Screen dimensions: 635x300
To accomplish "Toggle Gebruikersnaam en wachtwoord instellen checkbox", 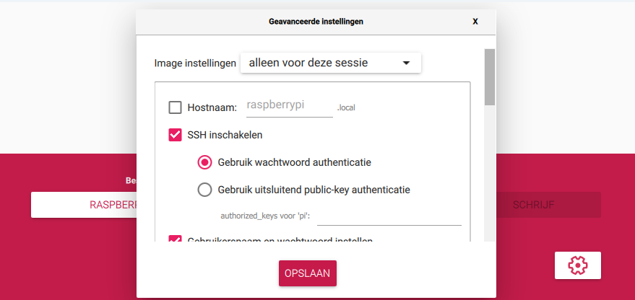I will click(x=175, y=239).
